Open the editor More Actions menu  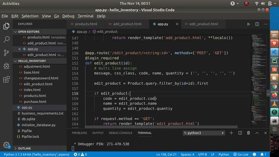[x=265, y=24]
